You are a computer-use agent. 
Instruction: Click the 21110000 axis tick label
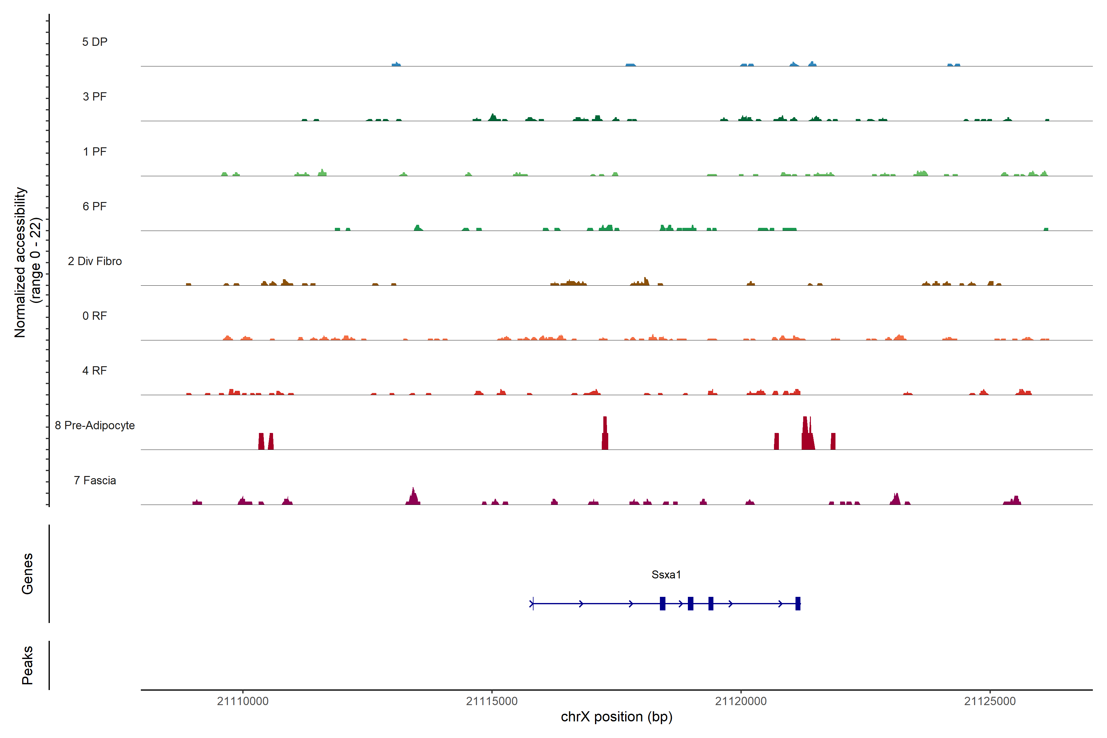243,701
